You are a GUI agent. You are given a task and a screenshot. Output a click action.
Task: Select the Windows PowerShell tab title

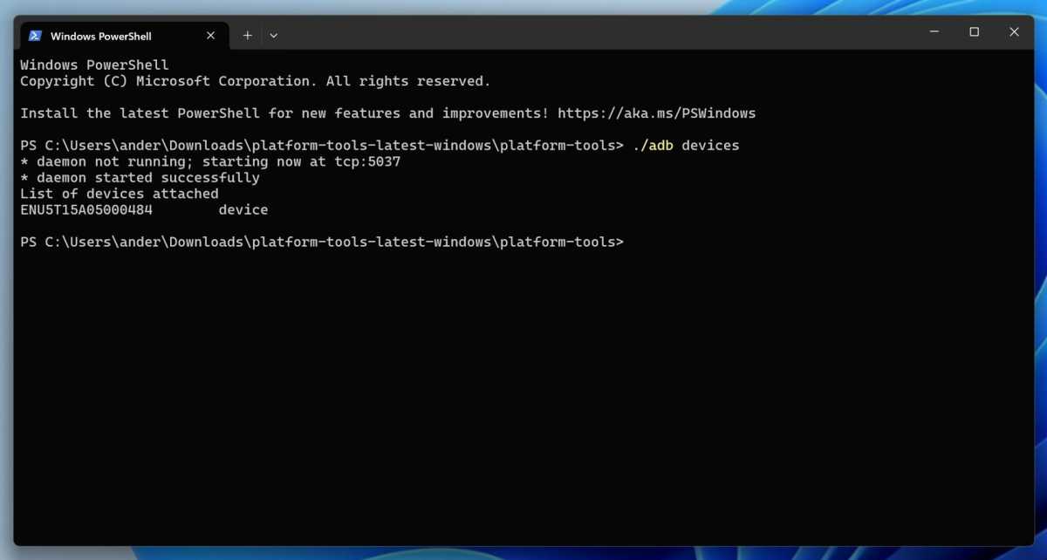[100, 36]
